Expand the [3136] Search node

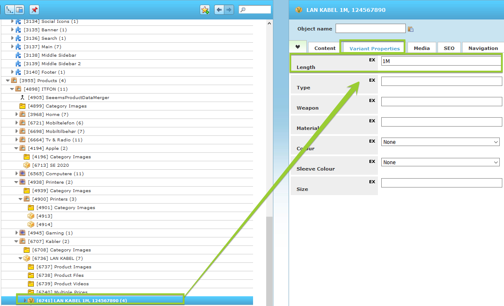coord(13,38)
